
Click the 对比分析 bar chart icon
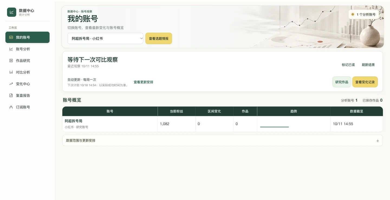11,72
